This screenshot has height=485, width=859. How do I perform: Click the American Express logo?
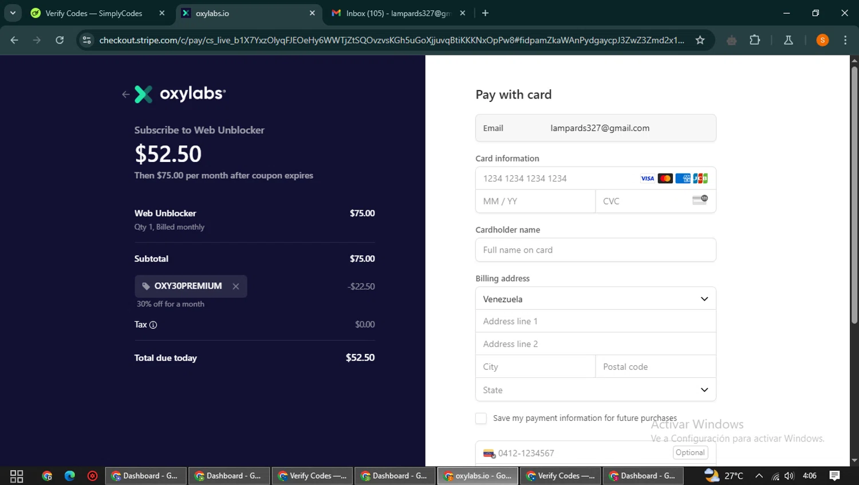[x=683, y=179]
